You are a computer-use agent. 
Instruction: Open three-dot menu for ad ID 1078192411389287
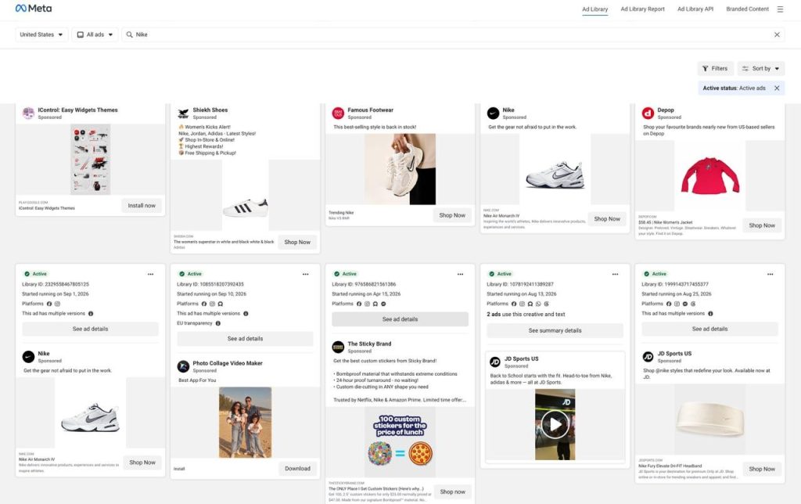point(615,275)
